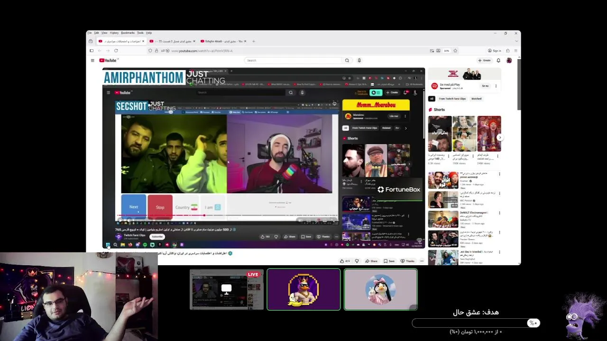This screenshot has width=607, height=341.
Task: Open the File menu in Firefox
Action: pyautogui.click(x=89, y=33)
